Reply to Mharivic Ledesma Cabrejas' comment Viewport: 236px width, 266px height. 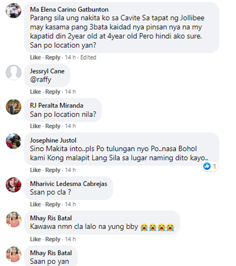coord(53,204)
